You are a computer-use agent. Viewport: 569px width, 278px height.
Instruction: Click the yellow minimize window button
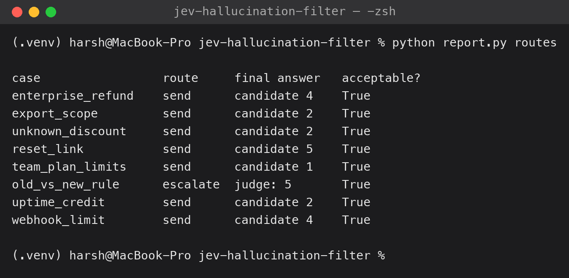point(34,12)
